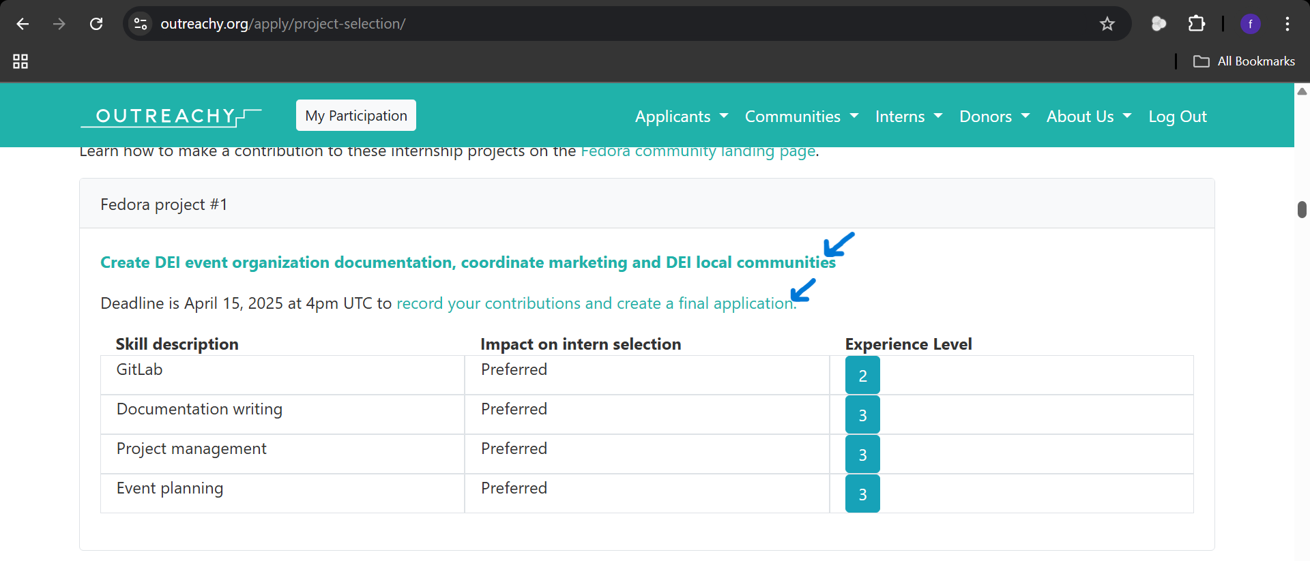Screen dimensions: 1310x561
Task: Open My Participation button
Action: pyautogui.click(x=356, y=116)
